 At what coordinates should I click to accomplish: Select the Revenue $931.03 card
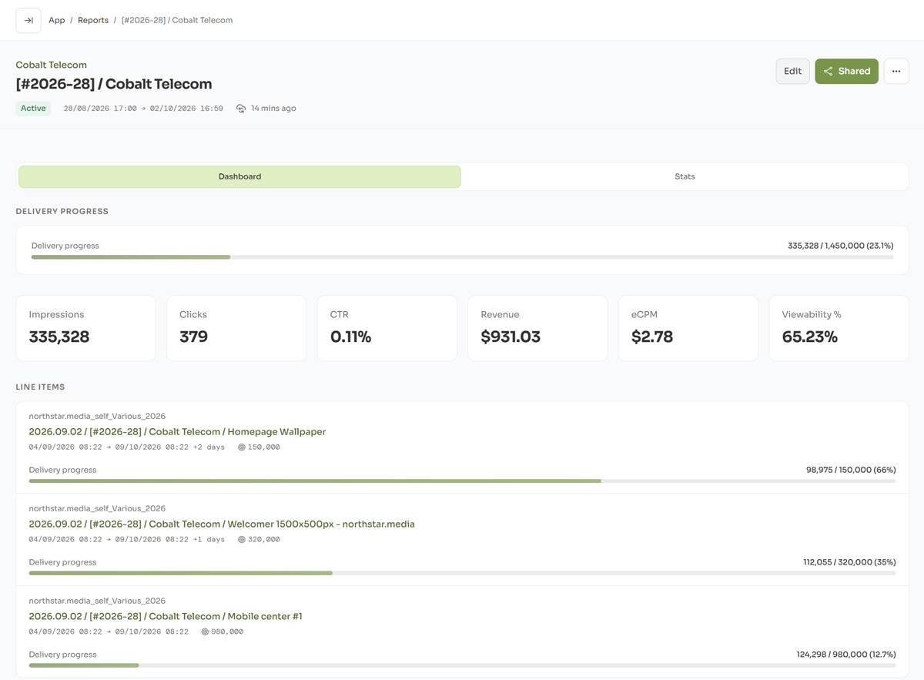[537, 328]
